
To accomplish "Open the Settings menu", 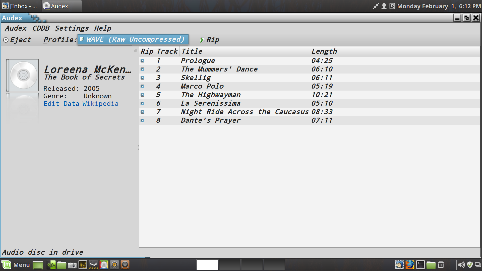I will click(72, 28).
